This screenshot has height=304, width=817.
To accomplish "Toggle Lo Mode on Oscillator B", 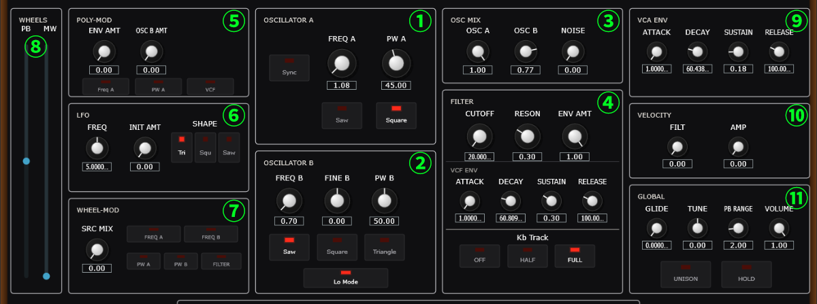I will tap(346, 277).
